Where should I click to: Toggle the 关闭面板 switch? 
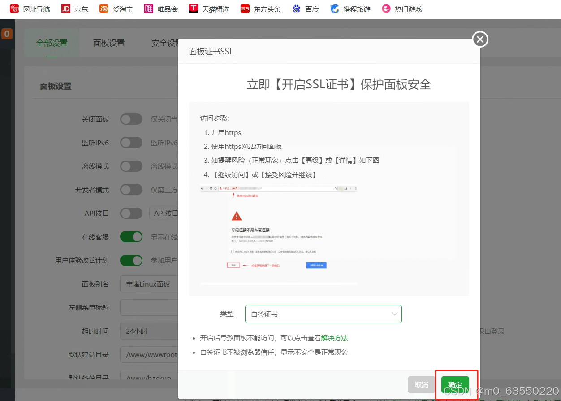click(131, 119)
